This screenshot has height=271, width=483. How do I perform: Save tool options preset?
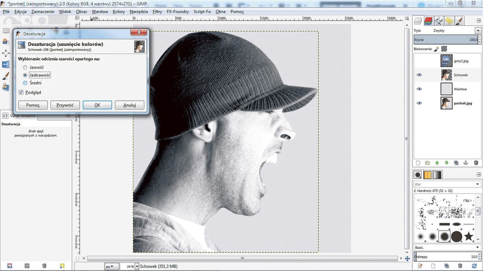9,266
